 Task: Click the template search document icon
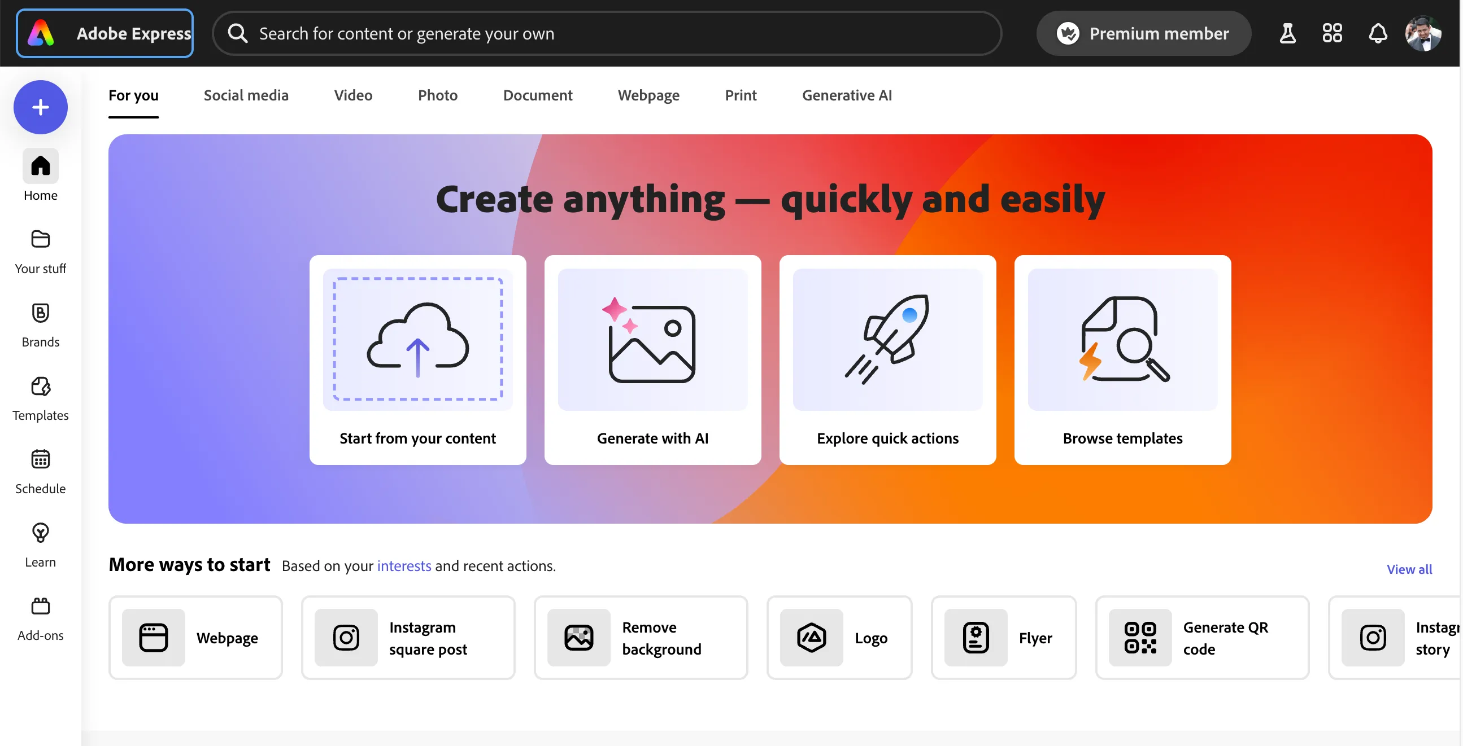tap(1124, 339)
